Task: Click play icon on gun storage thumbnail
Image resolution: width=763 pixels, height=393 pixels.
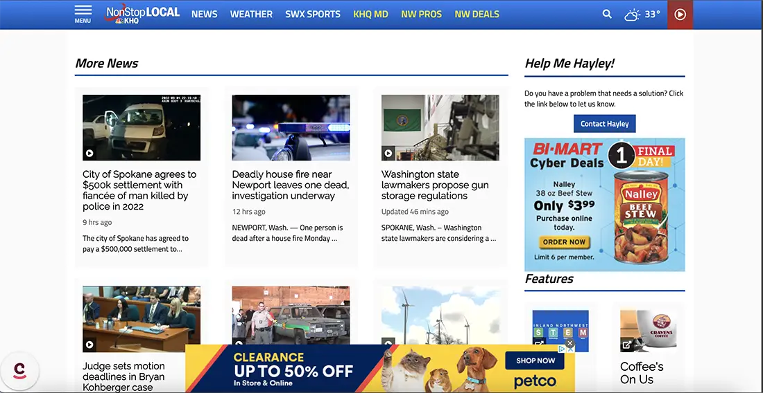Action: point(388,154)
